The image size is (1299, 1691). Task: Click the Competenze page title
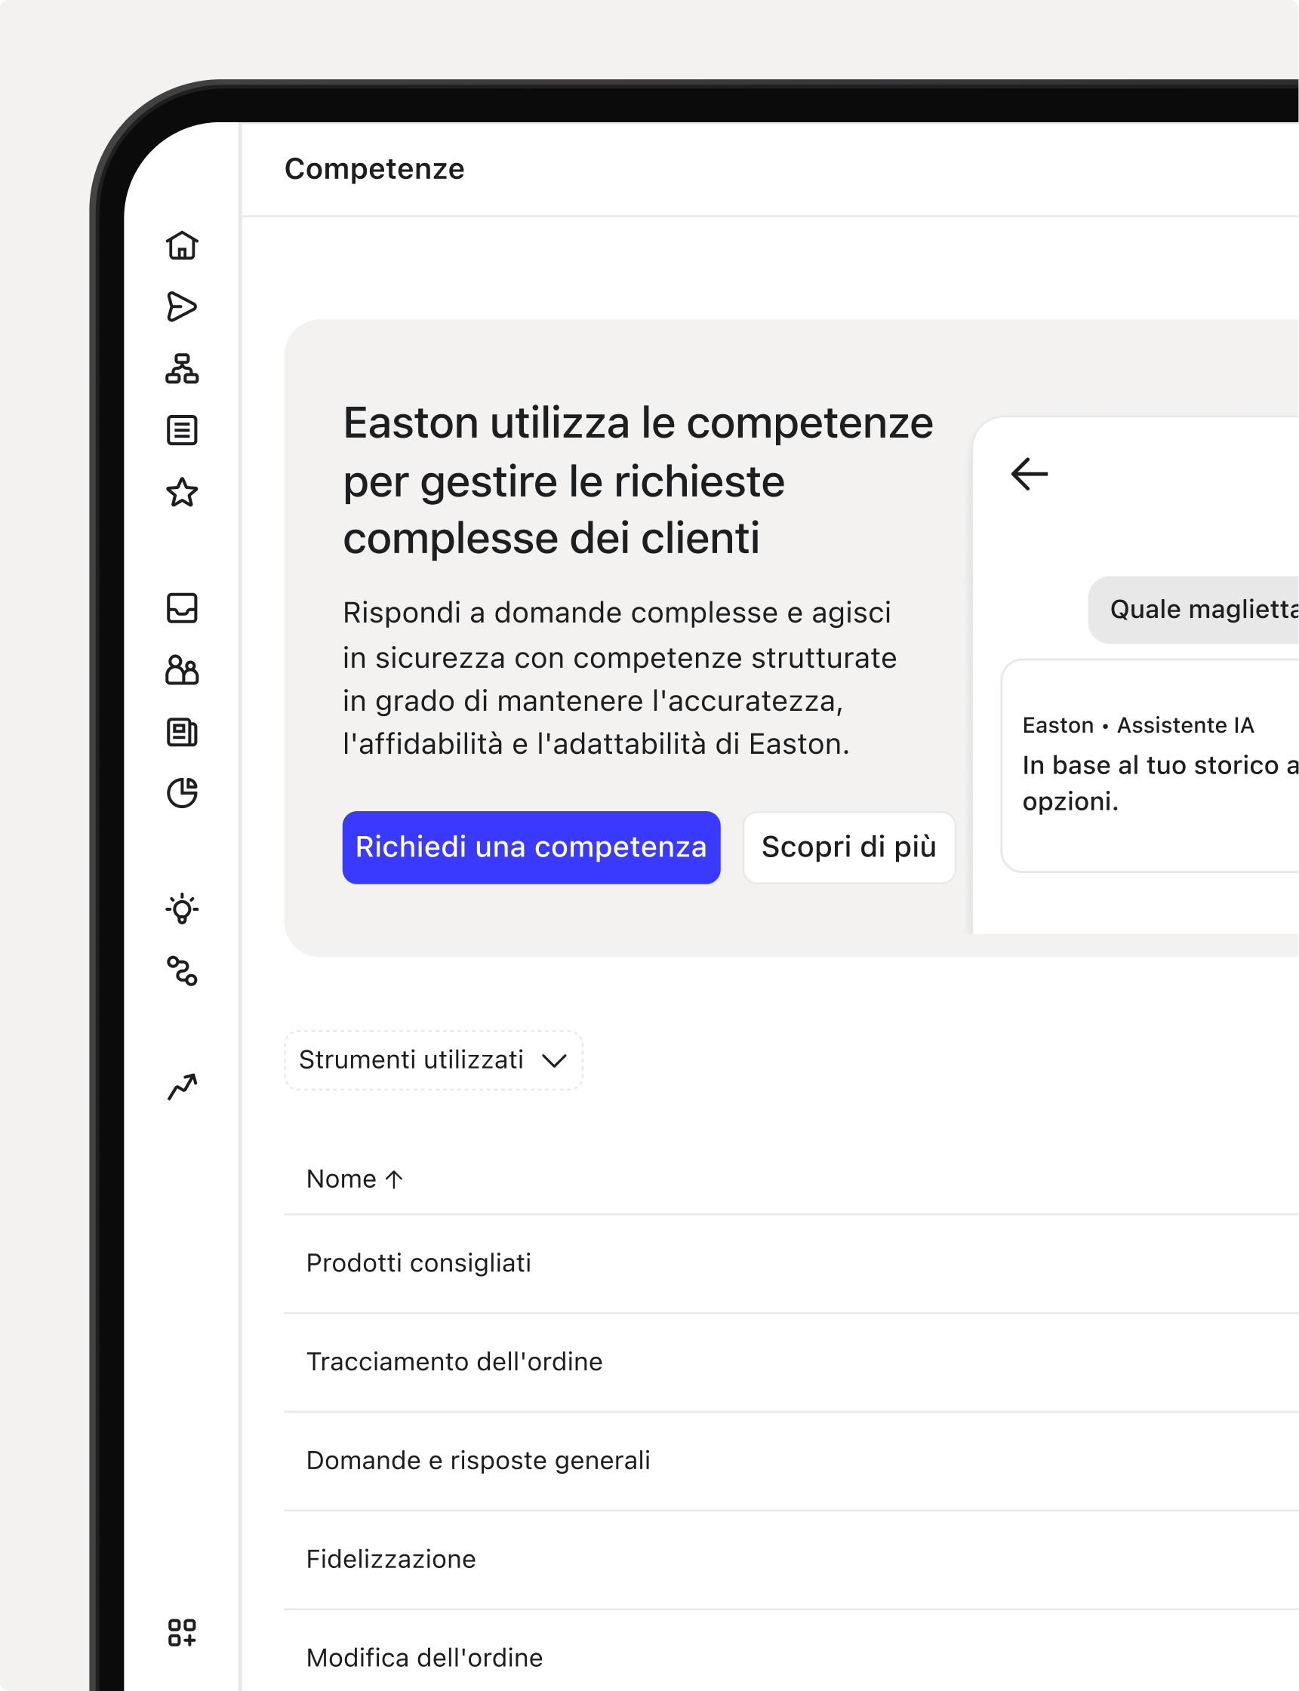[x=374, y=169]
